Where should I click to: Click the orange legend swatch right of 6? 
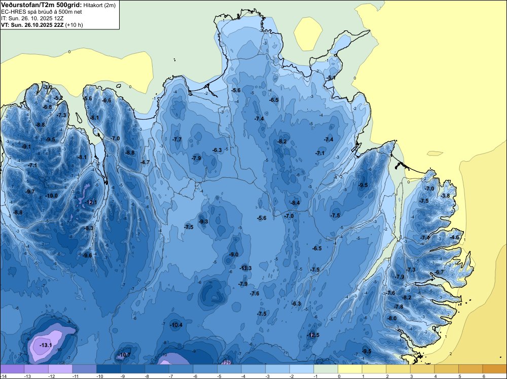(x=495, y=369)
